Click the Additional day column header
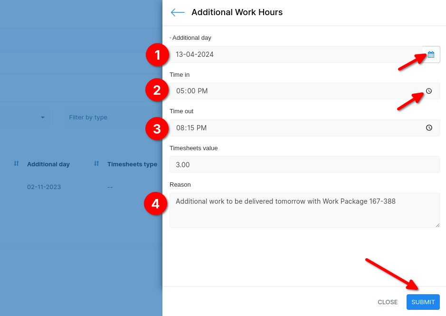 coord(48,164)
